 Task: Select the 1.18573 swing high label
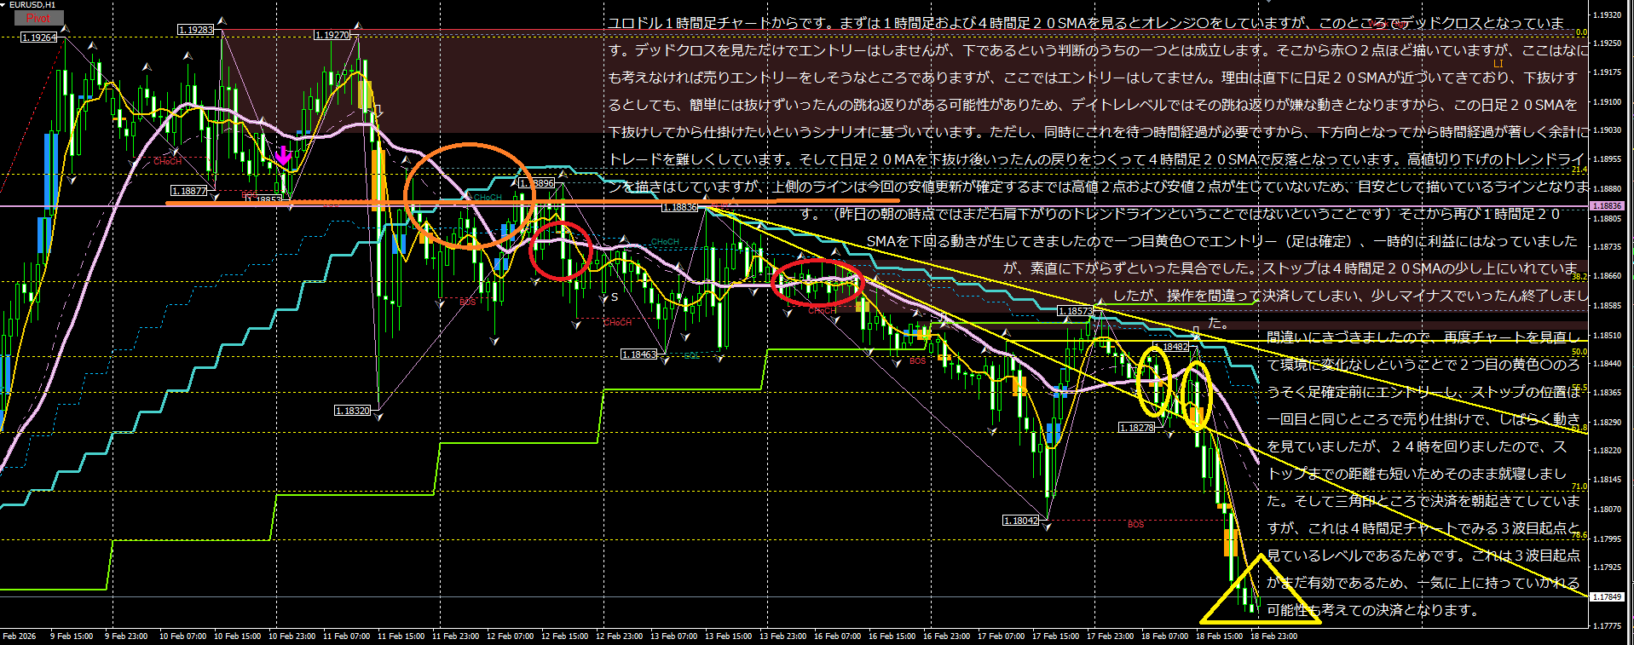click(1075, 311)
